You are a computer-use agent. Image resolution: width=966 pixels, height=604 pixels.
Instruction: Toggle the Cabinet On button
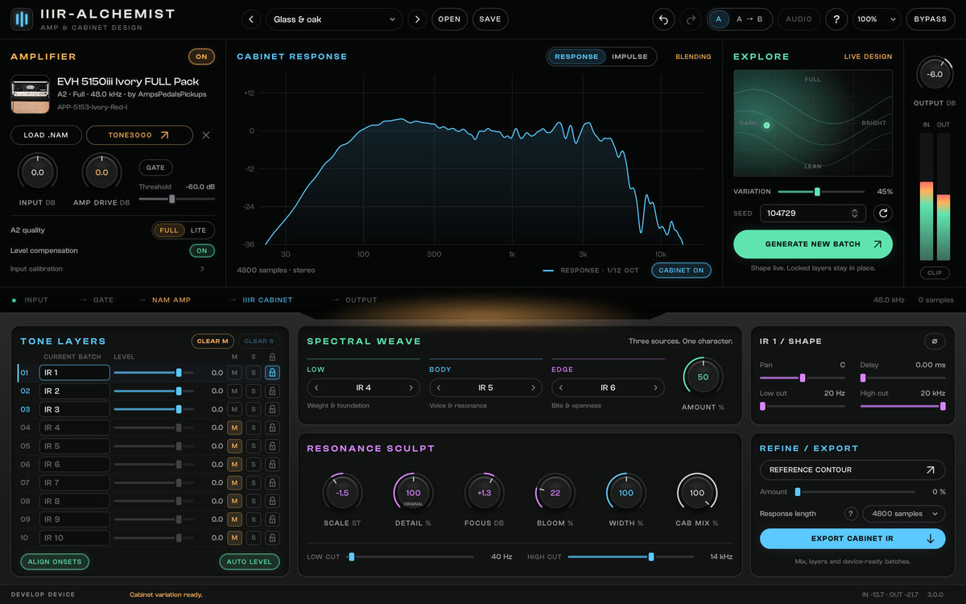pos(681,271)
